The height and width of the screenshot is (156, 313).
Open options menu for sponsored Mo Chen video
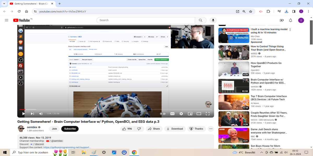[290, 30]
